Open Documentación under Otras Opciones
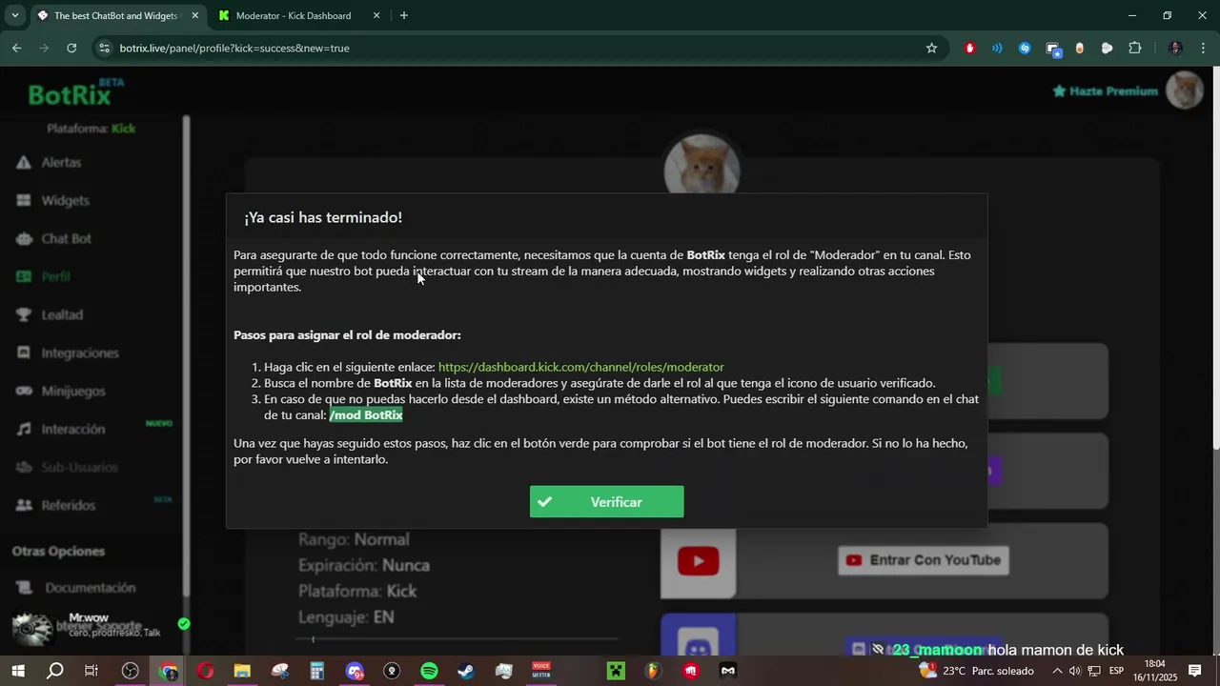 90,588
